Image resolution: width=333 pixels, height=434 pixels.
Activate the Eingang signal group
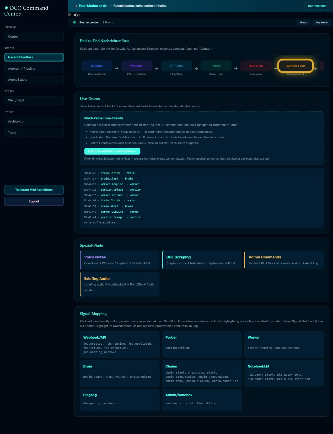[120, 400]
